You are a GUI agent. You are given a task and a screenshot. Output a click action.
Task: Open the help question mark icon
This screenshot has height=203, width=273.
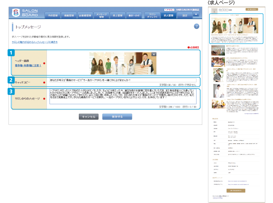[196, 26]
